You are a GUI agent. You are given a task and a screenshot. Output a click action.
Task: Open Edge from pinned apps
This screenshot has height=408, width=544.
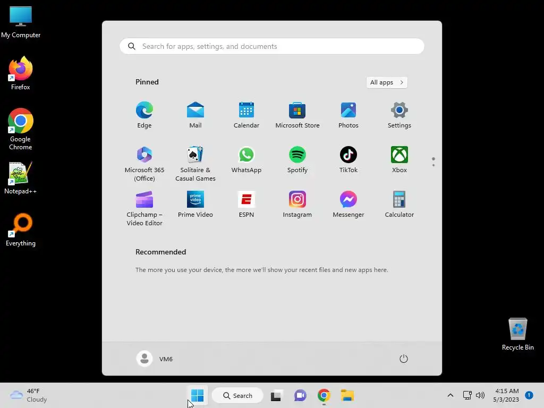[x=144, y=115]
